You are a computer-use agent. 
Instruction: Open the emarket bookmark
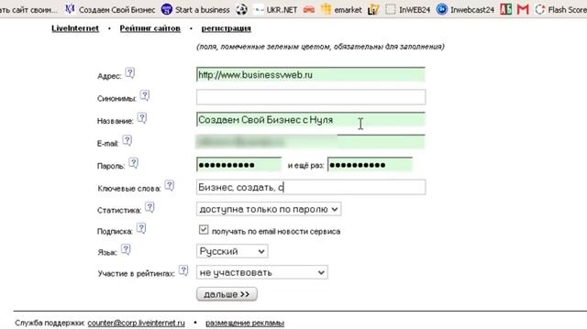[x=342, y=10]
